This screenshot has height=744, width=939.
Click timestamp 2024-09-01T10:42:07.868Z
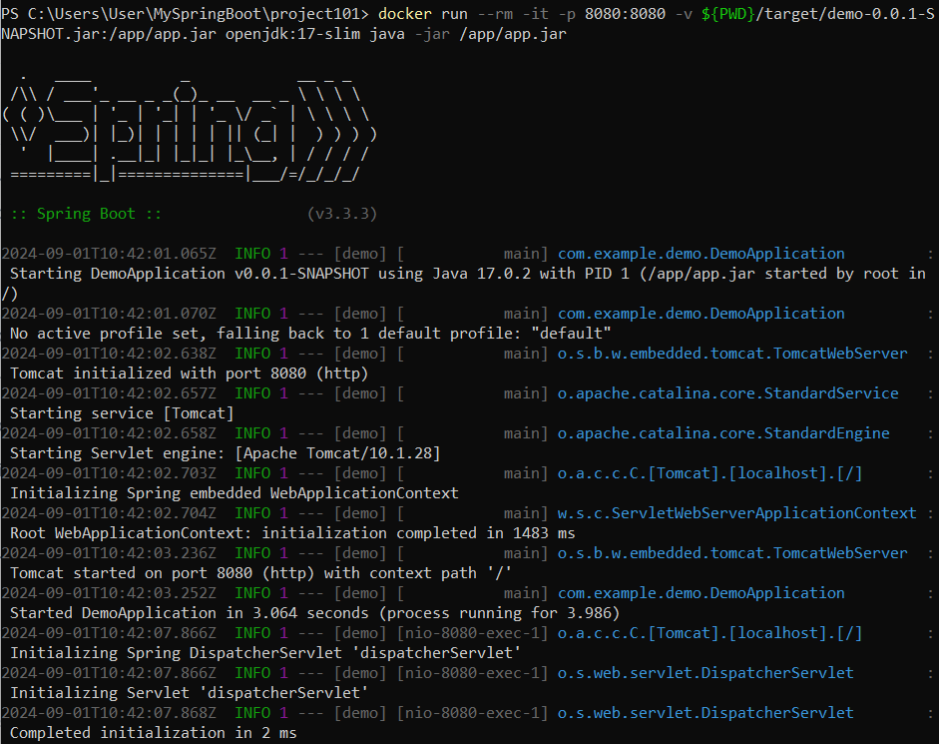pyautogui.click(x=109, y=713)
